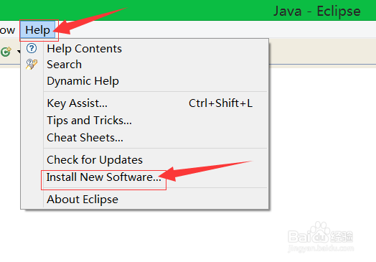The image size is (376, 262).
Task: Open the Help menu in menu bar
Action: 37,30
